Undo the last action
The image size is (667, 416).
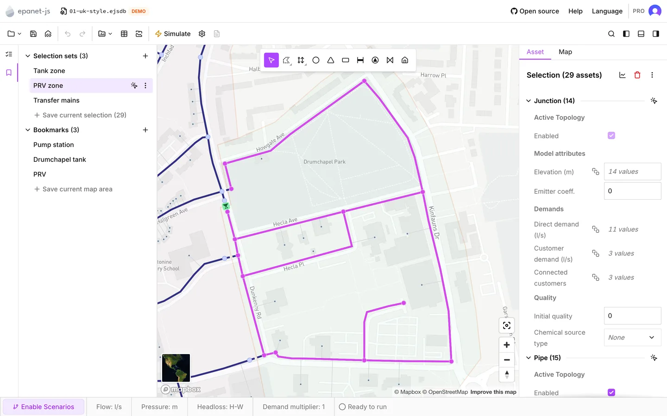pyautogui.click(x=68, y=34)
